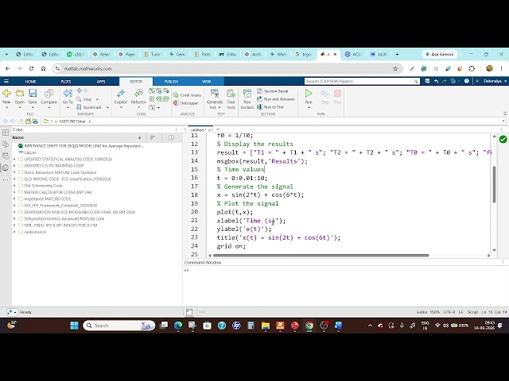The image size is (509, 381).
Task: Switch to the PLOTS ribbon tab
Action: pos(66,81)
